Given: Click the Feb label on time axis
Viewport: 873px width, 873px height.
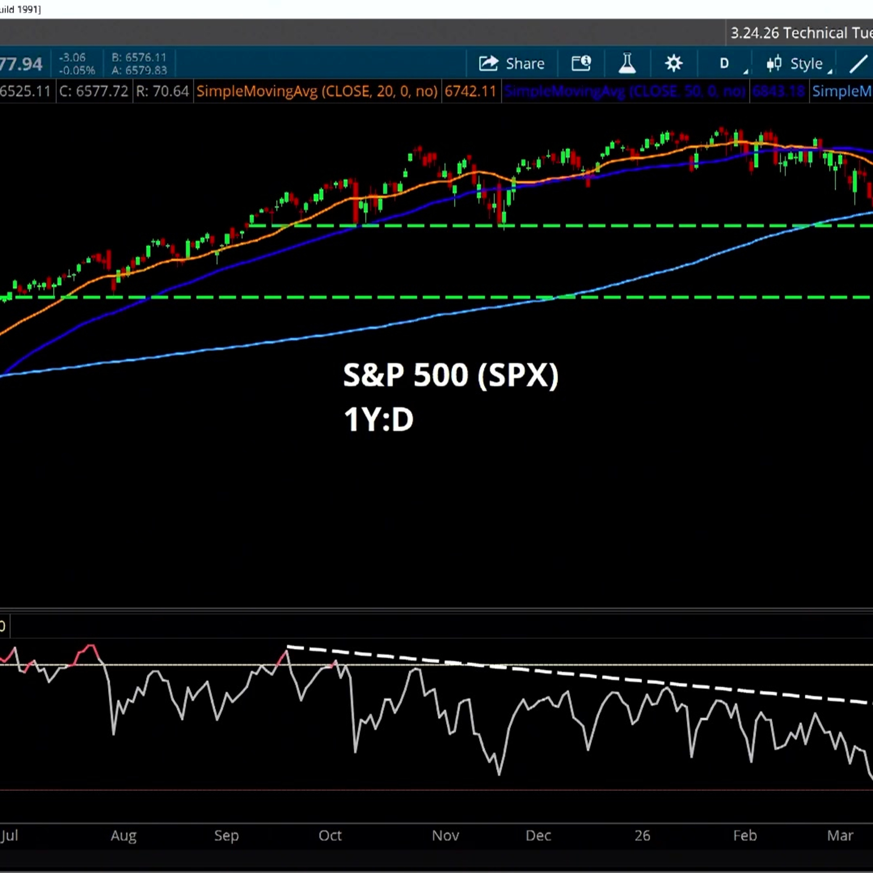Looking at the screenshot, I should coord(745,835).
